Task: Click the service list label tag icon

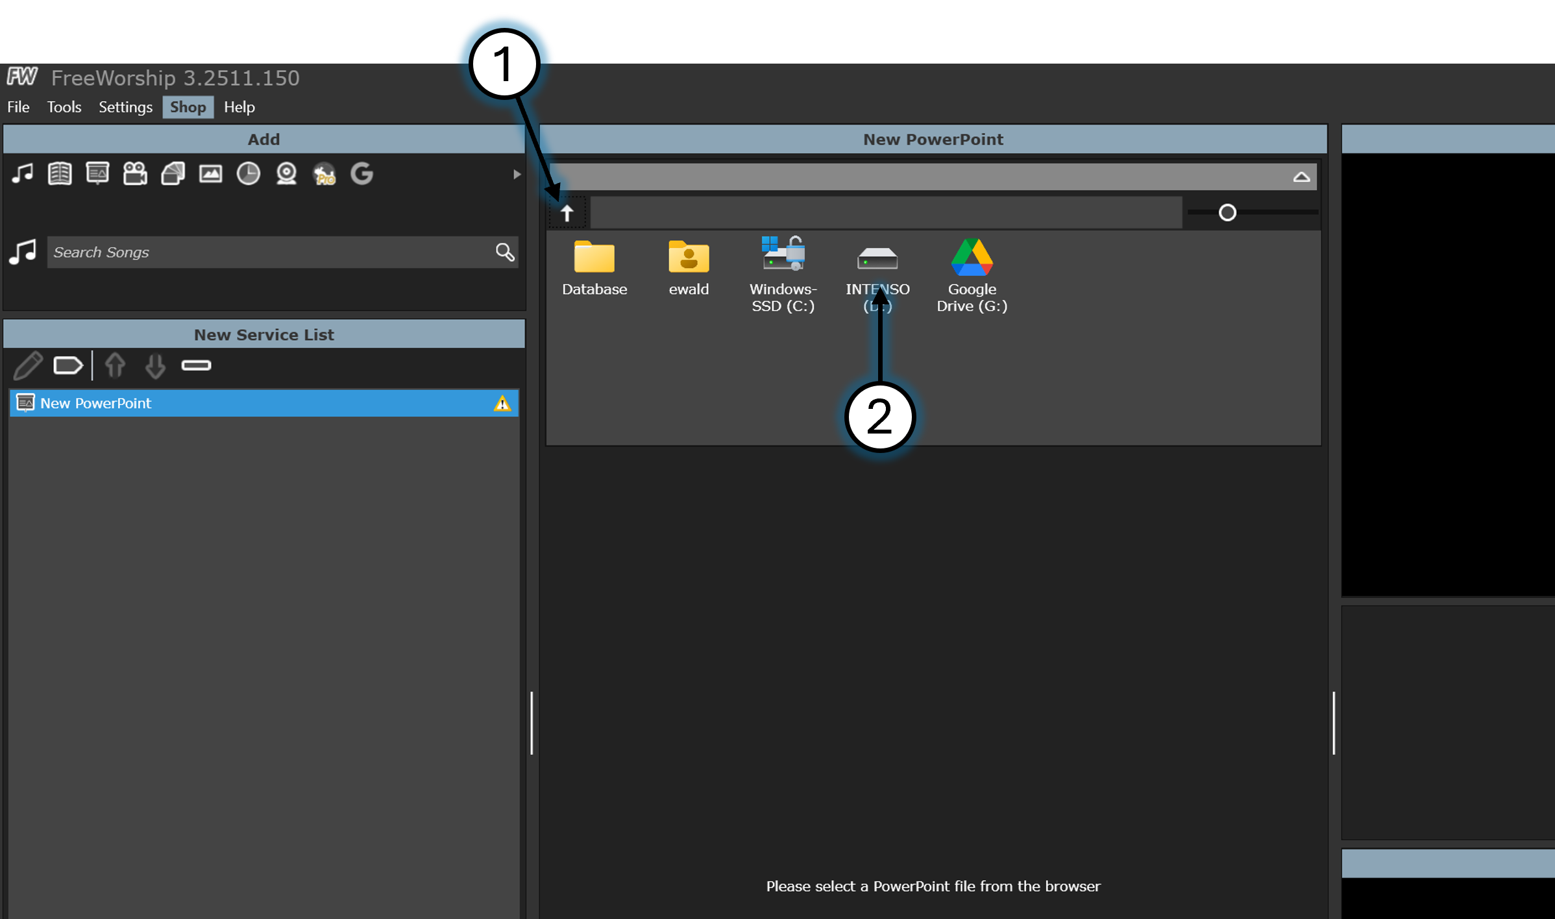Action: tap(68, 366)
